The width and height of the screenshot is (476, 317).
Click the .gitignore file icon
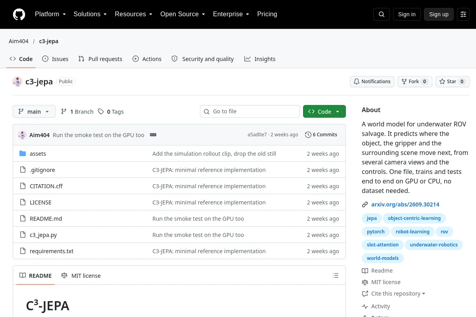23,170
